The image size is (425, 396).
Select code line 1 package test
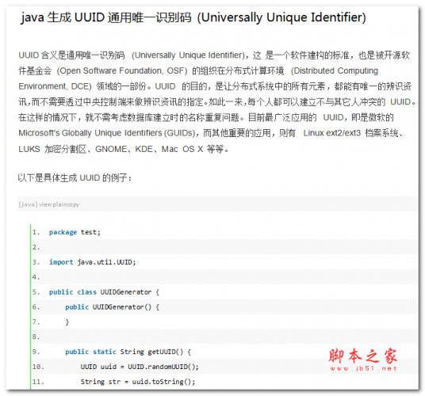tap(75, 232)
